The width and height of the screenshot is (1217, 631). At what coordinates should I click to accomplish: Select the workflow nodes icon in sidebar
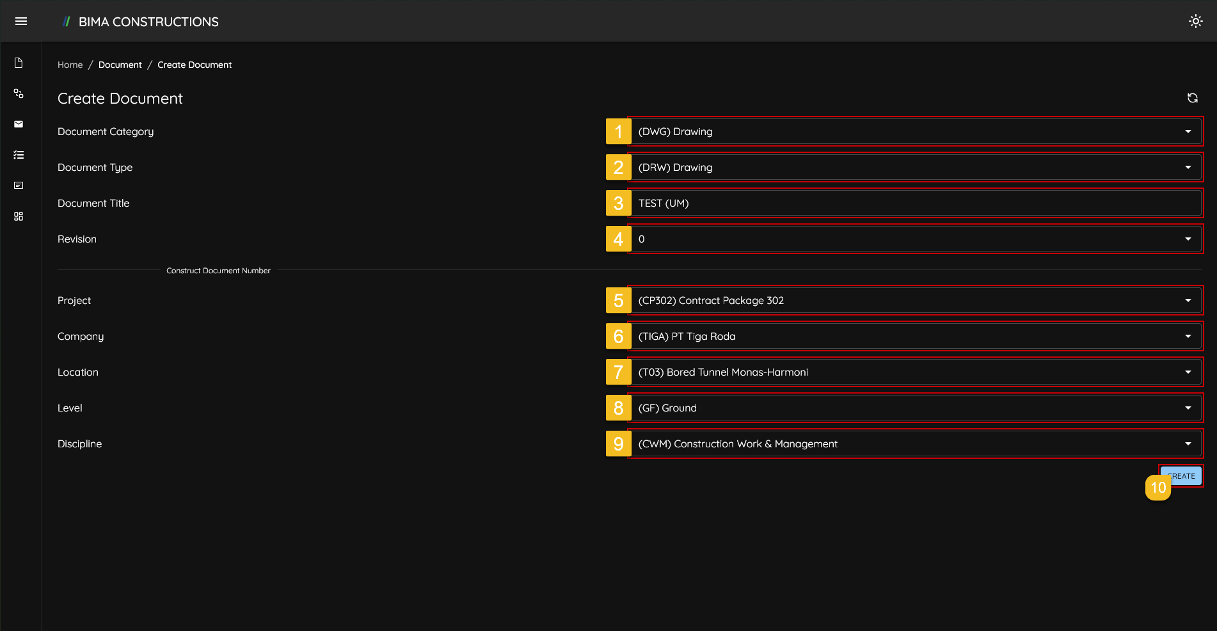(x=19, y=93)
